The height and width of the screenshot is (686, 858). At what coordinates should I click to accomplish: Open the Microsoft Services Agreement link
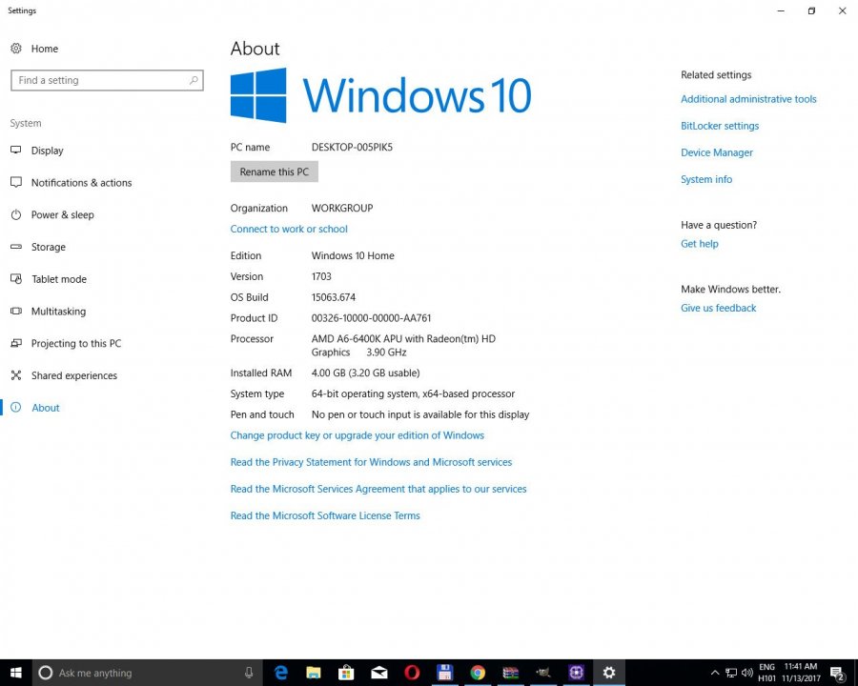378,489
